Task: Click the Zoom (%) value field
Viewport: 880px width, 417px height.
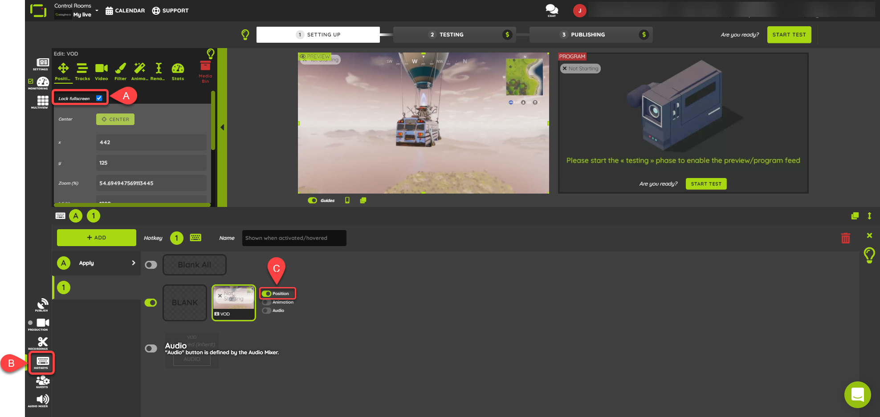Action: [x=151, y=183]
